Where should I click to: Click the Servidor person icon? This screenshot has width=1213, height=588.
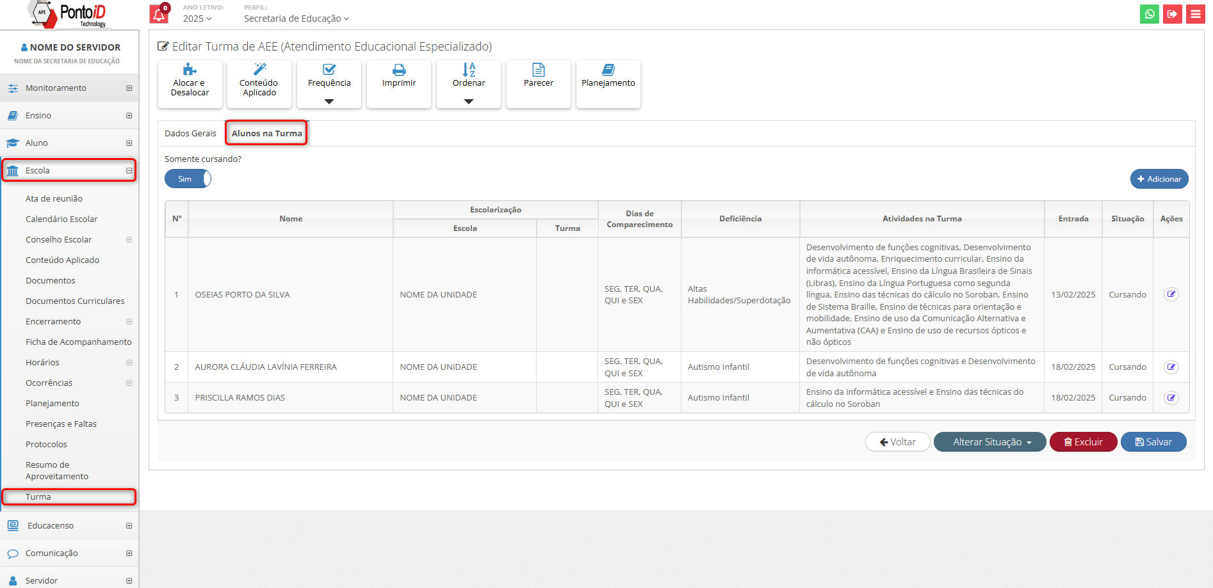(13, 581)
